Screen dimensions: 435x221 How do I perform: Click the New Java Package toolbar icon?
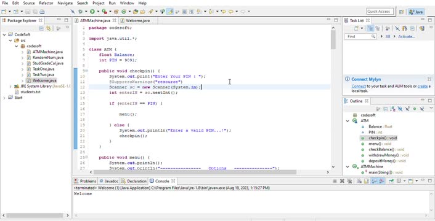pos(116,12)
